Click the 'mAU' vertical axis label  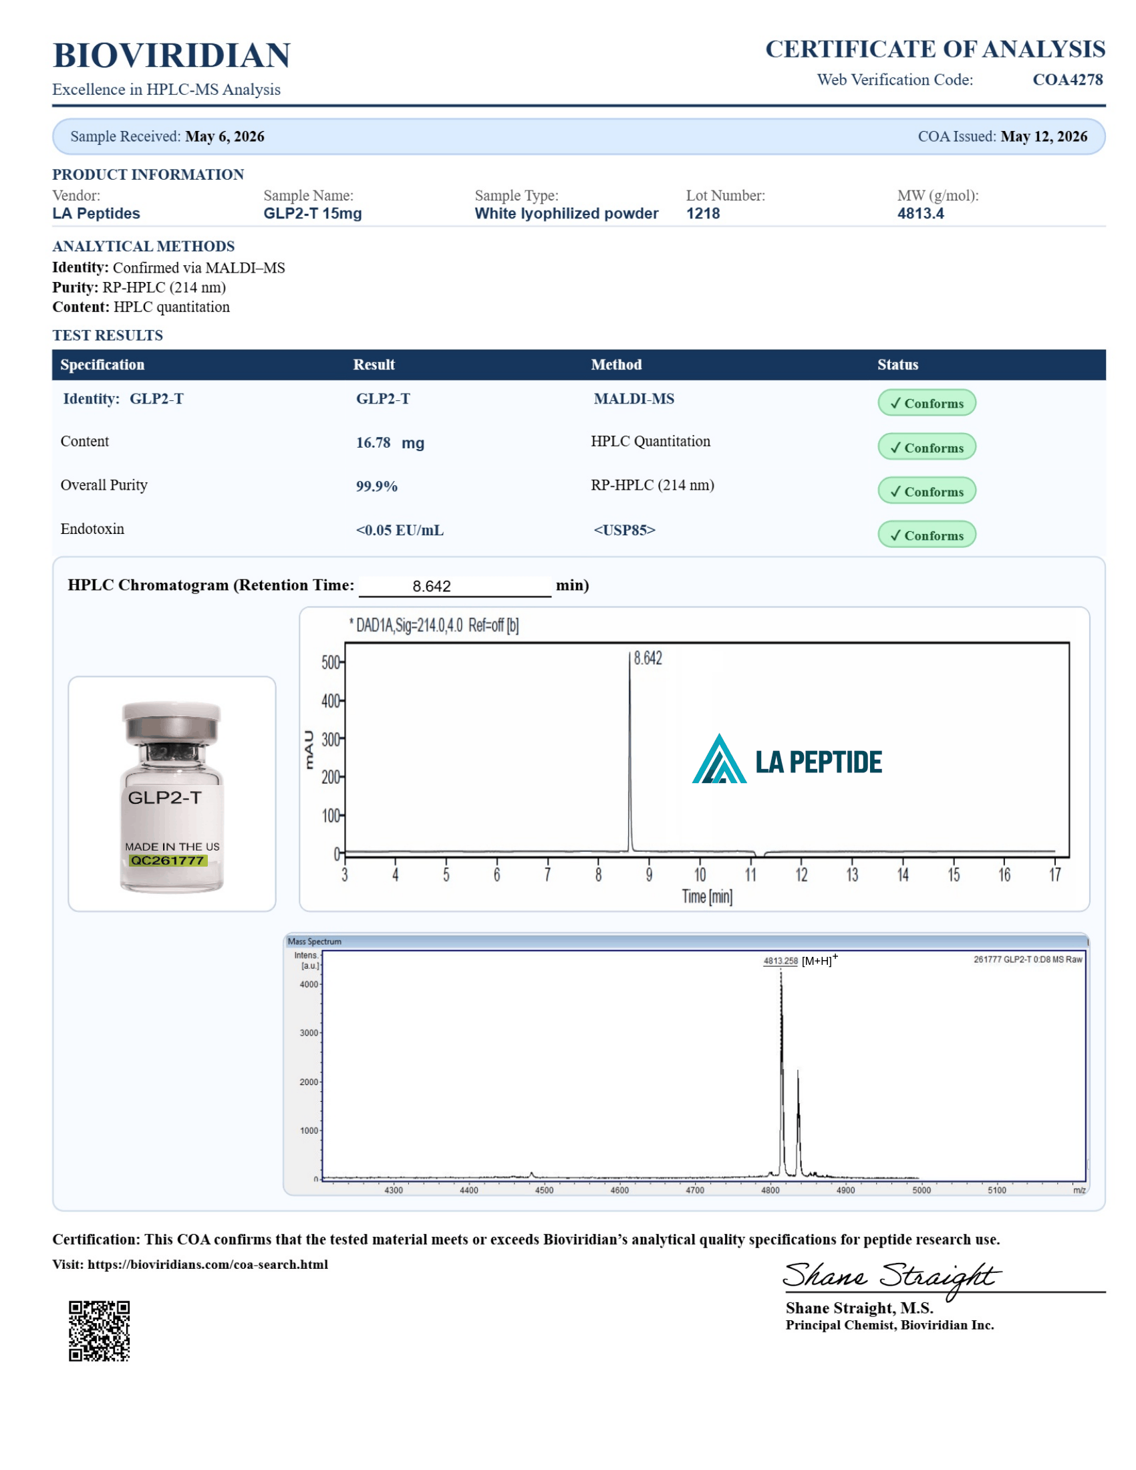[x=309, y=750]
